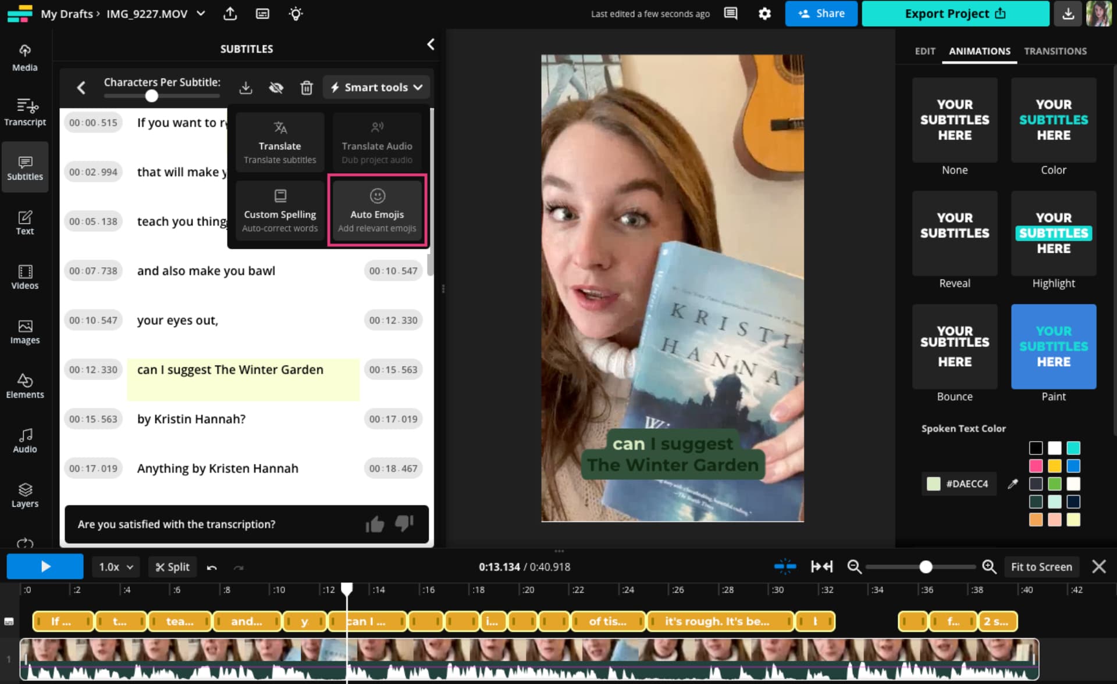Open the Elements sidebar panel
Screen dimensions: 1117x684
(25, 386)
